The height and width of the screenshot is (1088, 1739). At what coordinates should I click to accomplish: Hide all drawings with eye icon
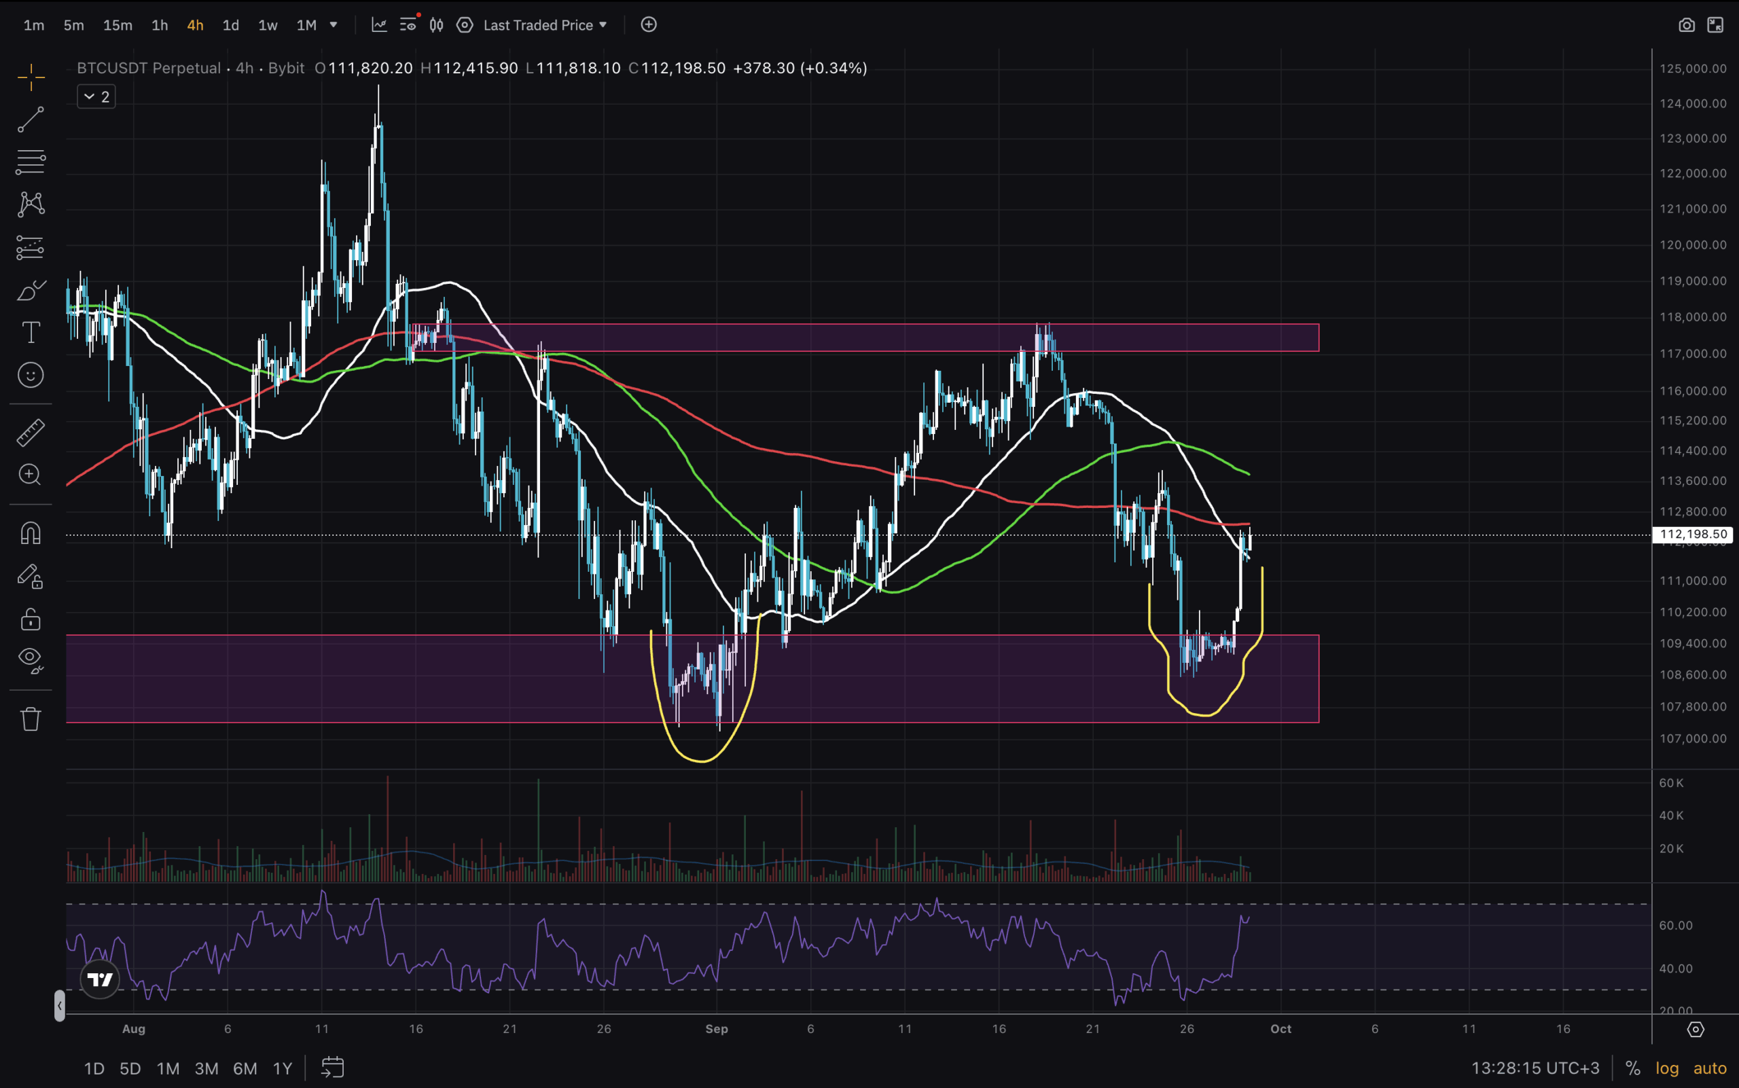31,659
